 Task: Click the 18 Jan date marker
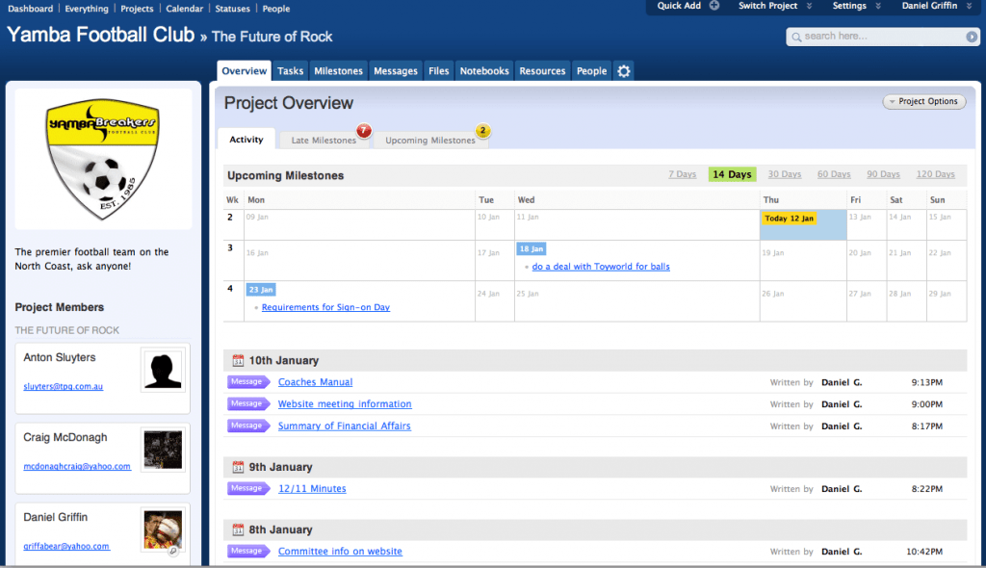point(532,249)
